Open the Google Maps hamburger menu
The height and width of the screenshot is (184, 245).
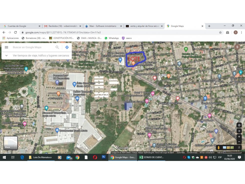click(7, 47)
